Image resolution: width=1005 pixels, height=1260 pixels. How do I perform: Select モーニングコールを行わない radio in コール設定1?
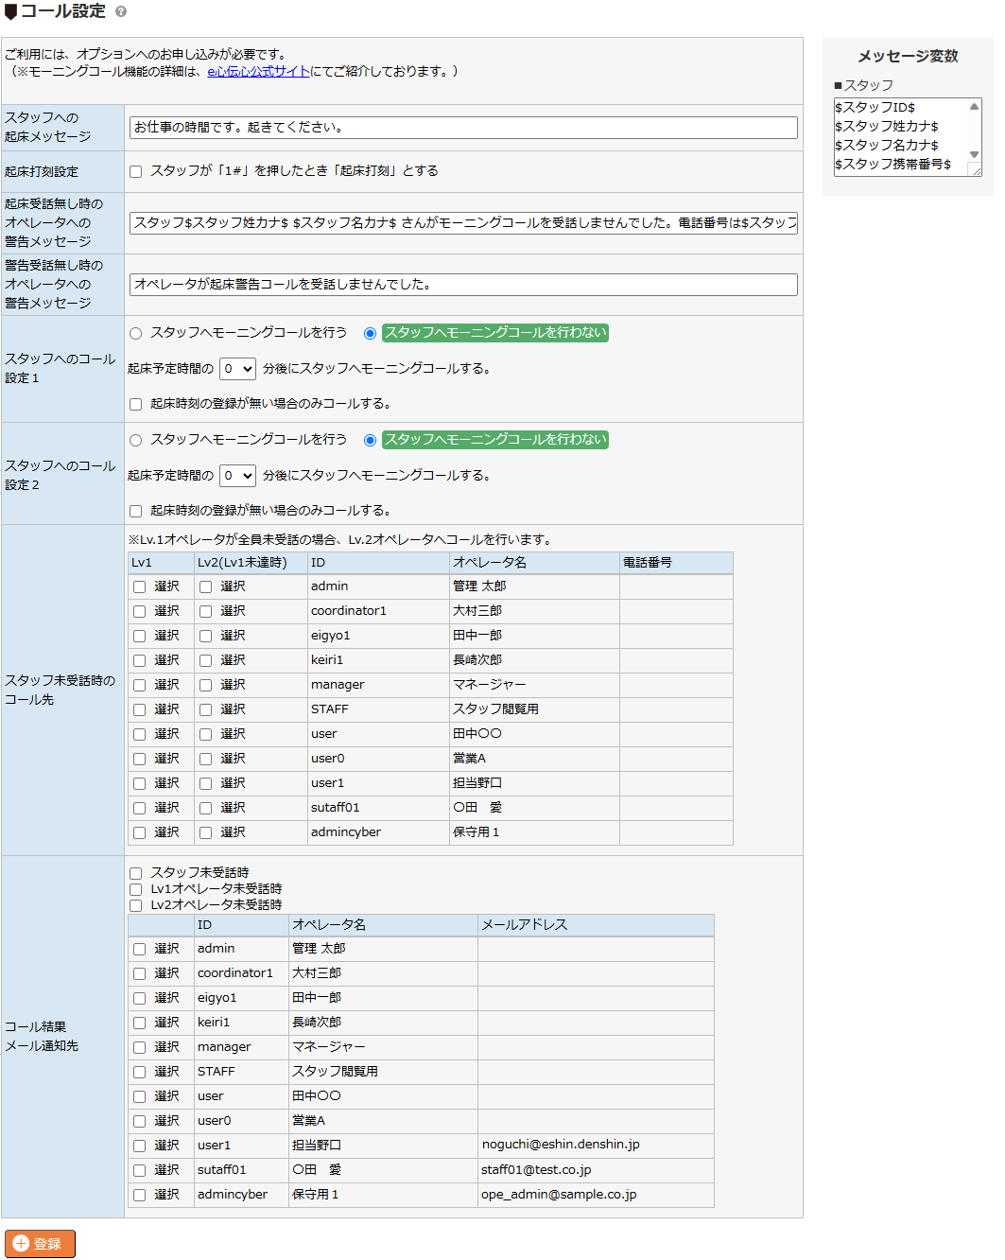[x=370, y=333]
